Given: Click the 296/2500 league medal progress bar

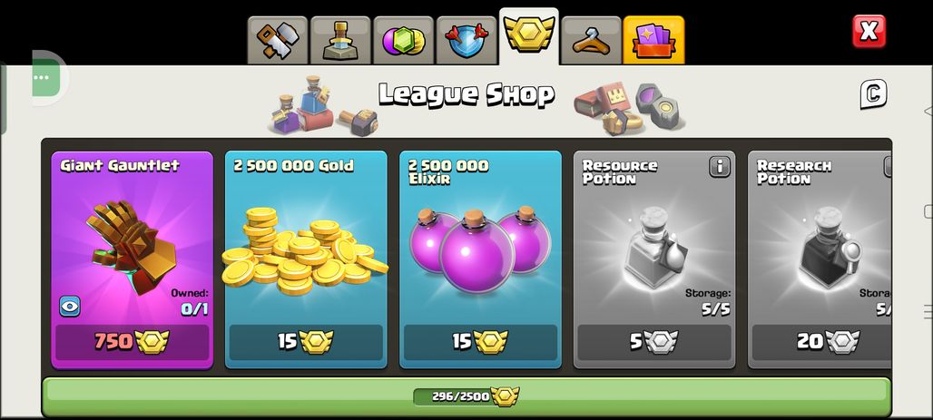Looking at the screenshot, I should tap(466, 396).
